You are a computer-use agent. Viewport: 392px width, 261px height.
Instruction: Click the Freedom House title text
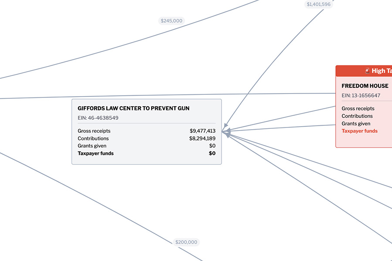[x=365, y=86]
